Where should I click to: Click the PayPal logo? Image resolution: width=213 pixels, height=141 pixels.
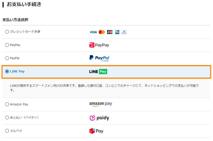tap(99, 58)
